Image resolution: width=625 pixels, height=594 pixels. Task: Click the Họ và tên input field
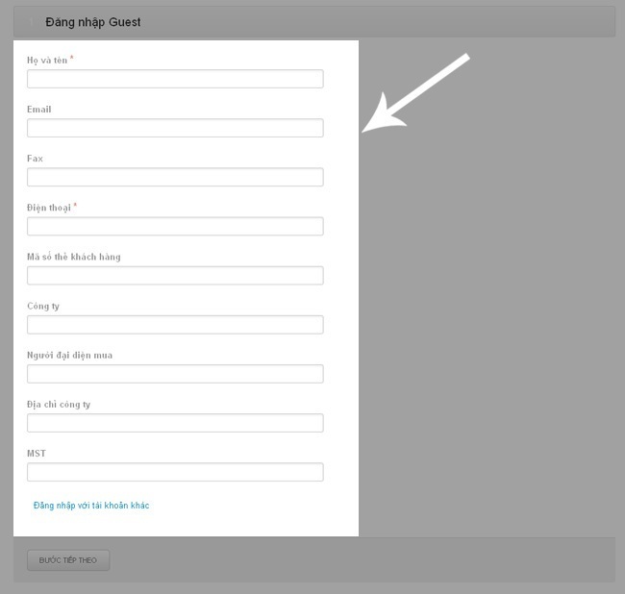coord(175,79)
